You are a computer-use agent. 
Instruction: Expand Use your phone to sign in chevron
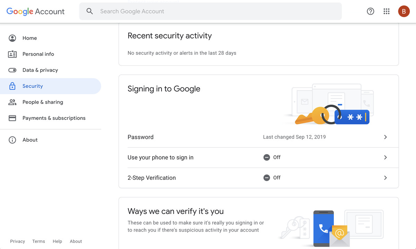coord(385,158)
